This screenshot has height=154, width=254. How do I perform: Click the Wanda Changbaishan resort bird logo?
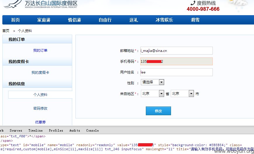(13, 4)
